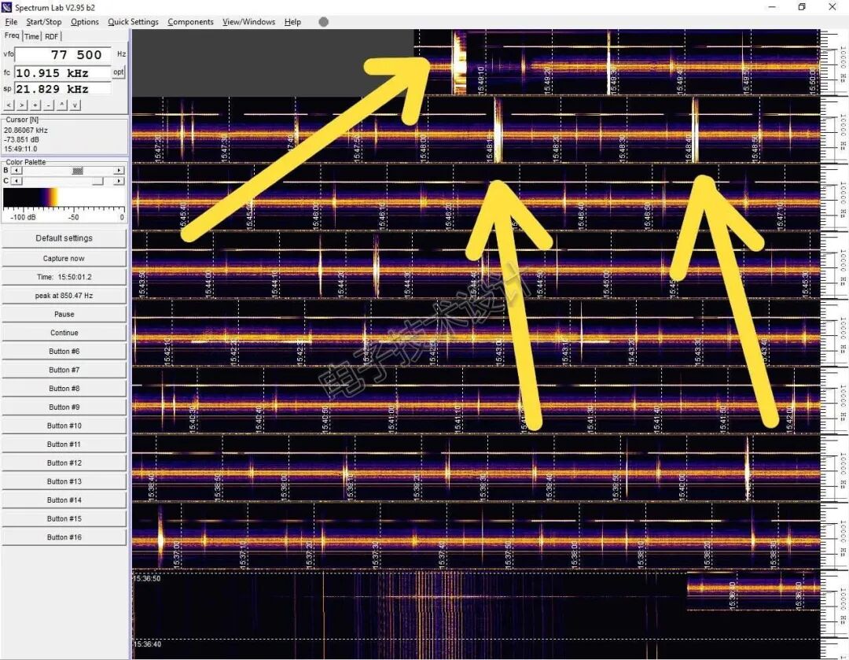The height and width of the screenshot is (660, 849).
Task: Click the 15:36:50 timestamp label in waterfall
Action: [147, 579]
